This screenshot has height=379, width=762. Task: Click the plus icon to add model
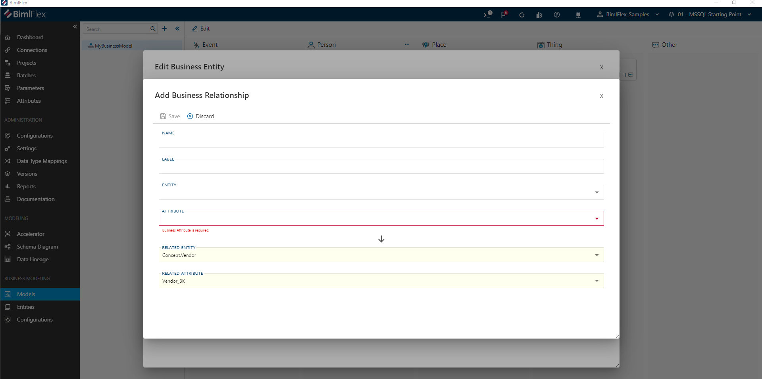pos(164,29)
